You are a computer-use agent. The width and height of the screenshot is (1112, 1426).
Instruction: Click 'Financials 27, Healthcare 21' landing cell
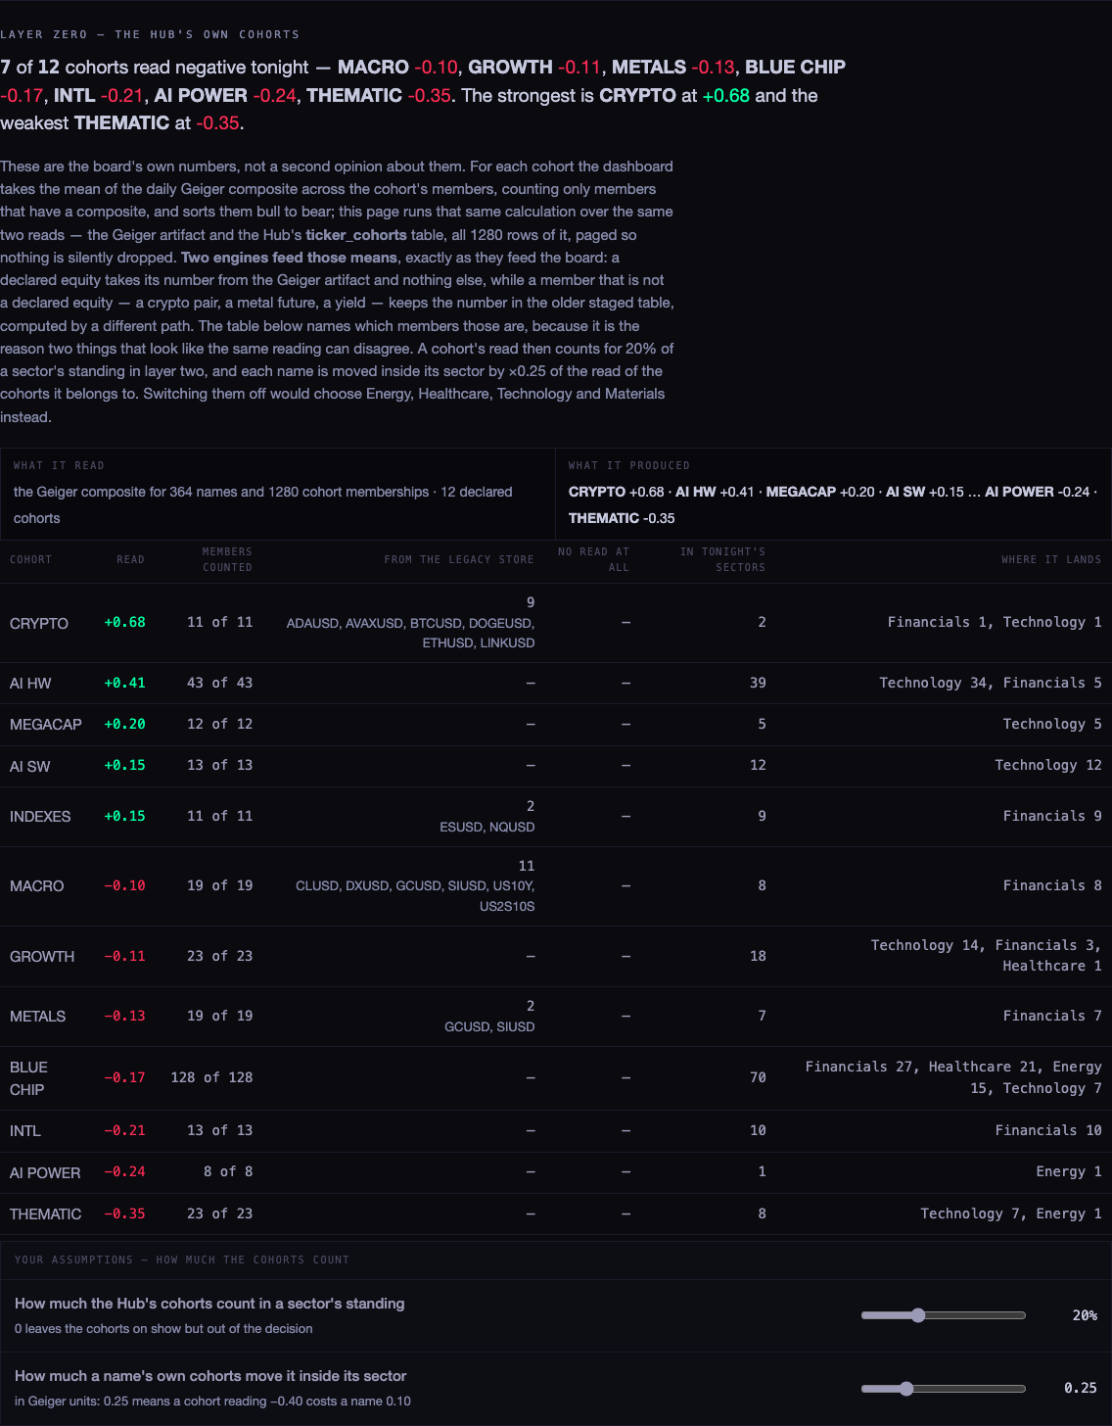pyautogui.click(x=953, y=1077)
